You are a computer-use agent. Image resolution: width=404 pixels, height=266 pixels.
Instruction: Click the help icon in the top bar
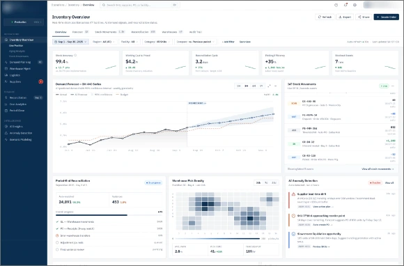[336, 5]
